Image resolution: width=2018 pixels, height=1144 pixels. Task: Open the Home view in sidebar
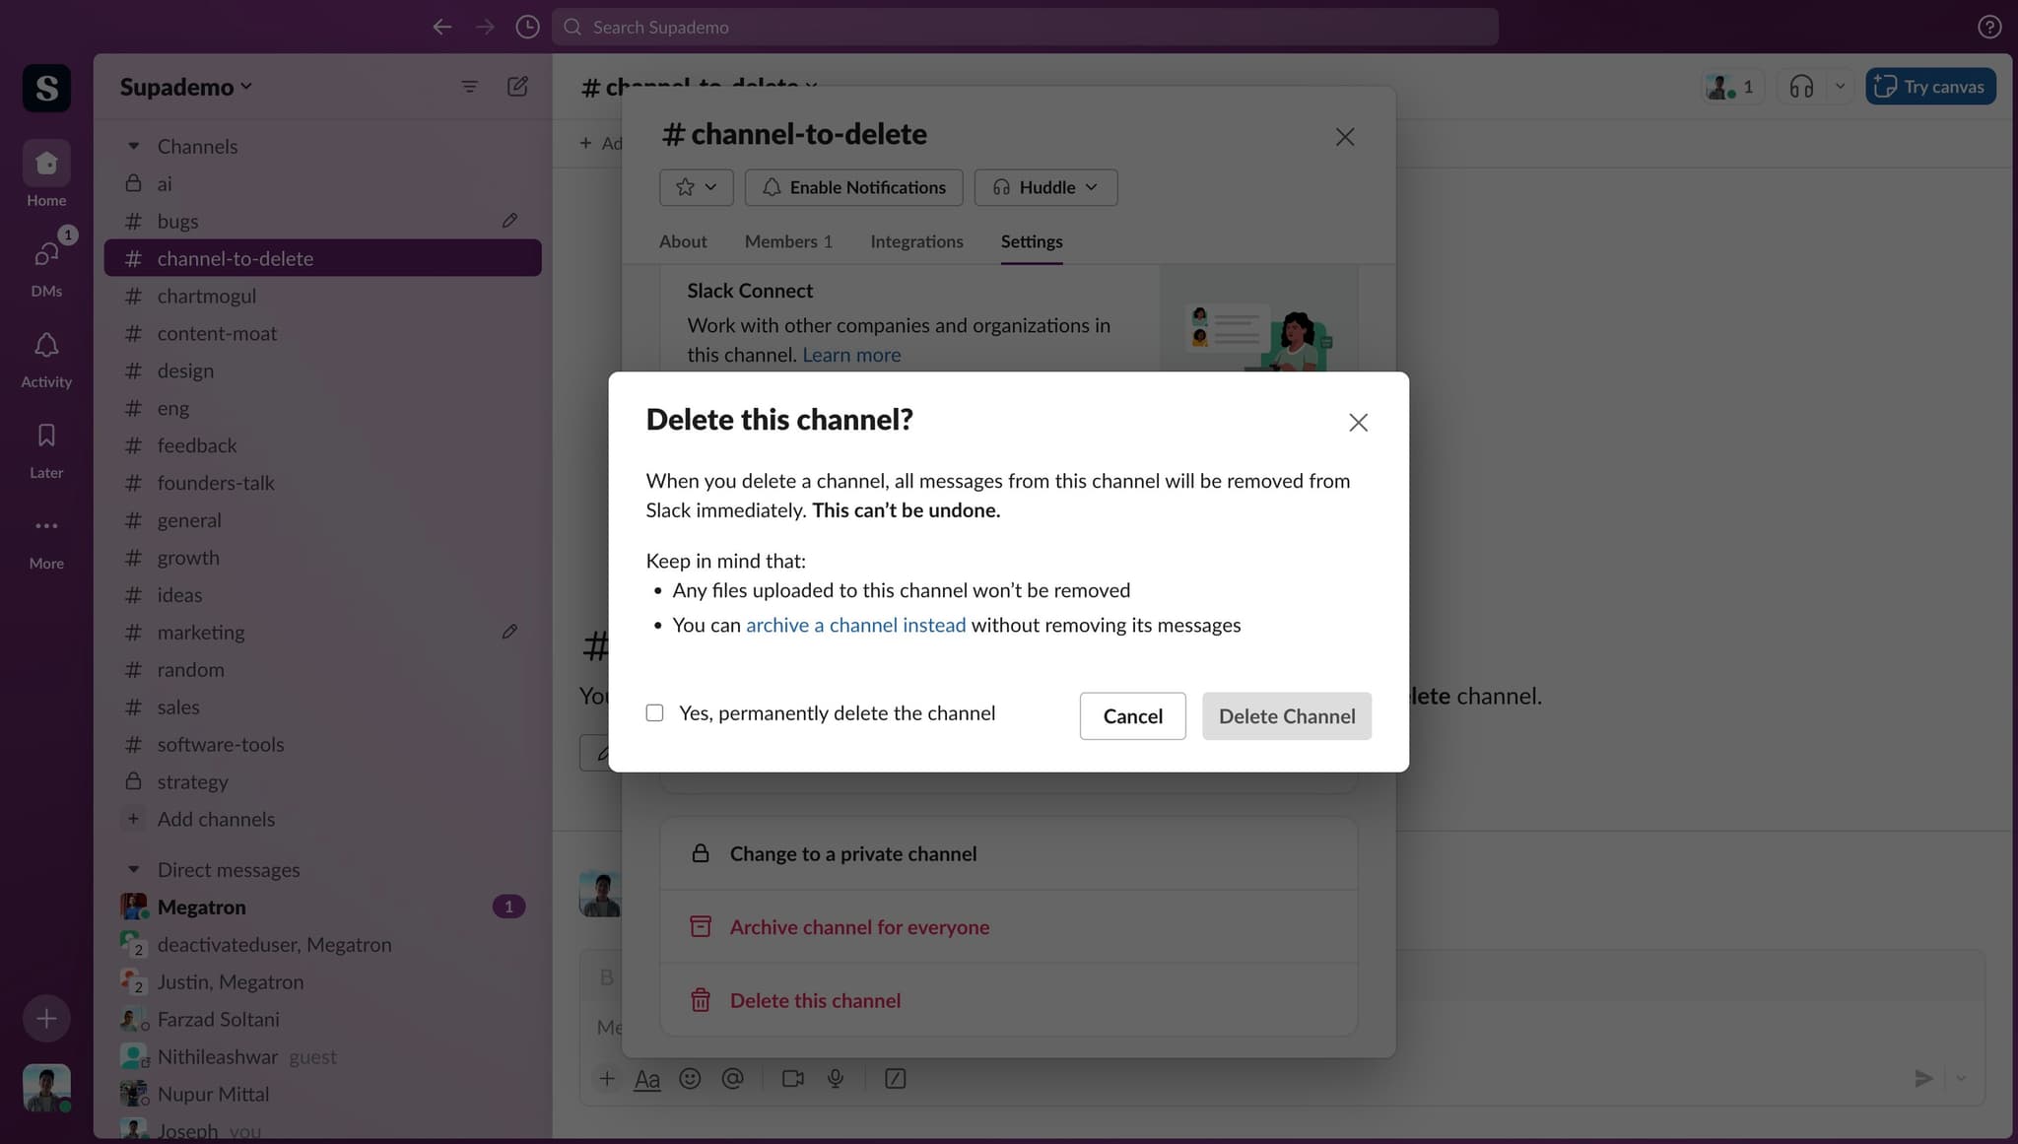click(45, 164)
